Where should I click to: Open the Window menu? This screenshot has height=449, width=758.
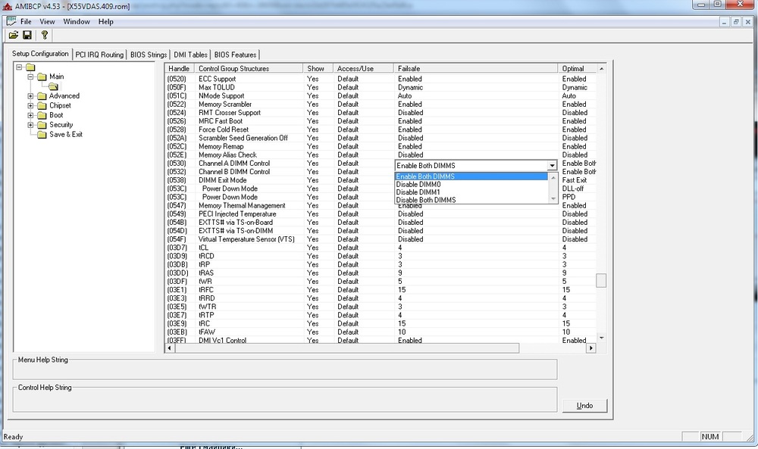(x=77, y=21)
